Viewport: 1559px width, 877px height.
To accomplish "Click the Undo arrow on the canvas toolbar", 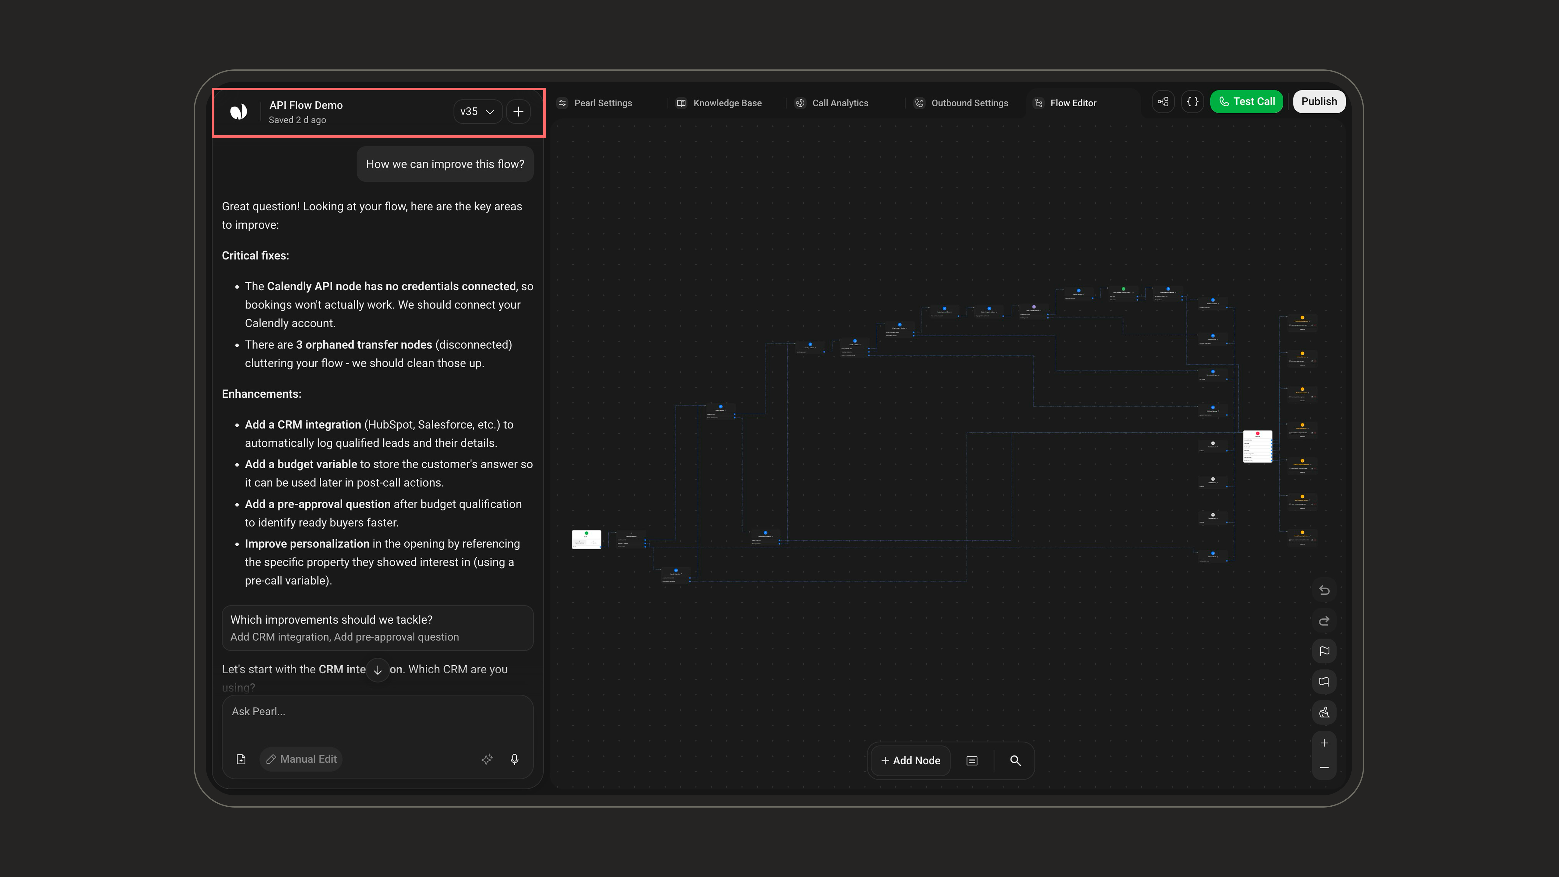I will pos(1324,590).
